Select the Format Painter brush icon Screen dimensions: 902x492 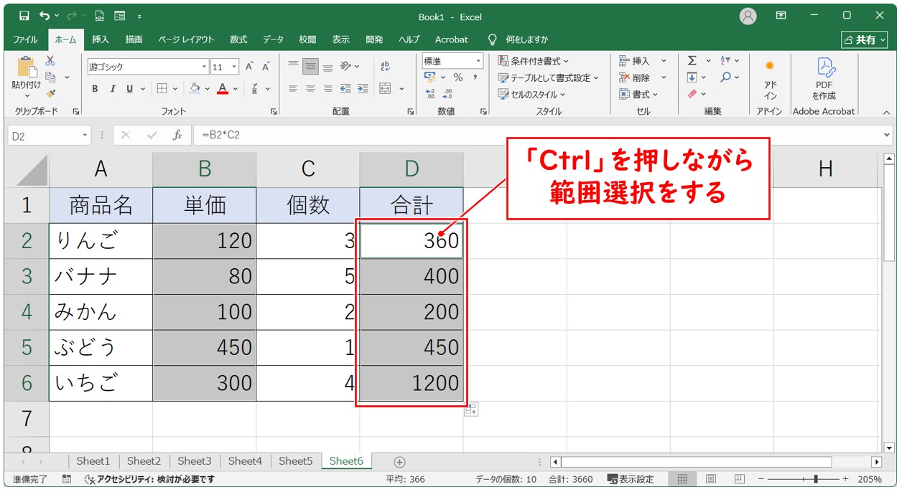coord(50,93)
